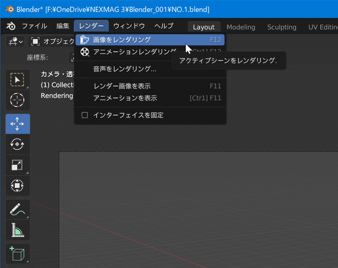The image size is (338, 268).
Task: Select the Rotate tool
Action: coord(17,144)
